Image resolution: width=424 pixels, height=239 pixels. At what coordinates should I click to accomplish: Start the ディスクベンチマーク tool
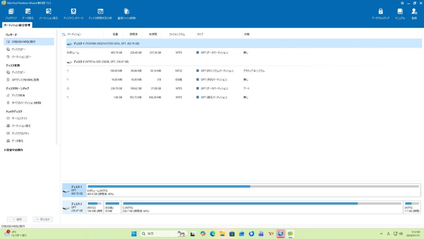[x=73, y=14]
